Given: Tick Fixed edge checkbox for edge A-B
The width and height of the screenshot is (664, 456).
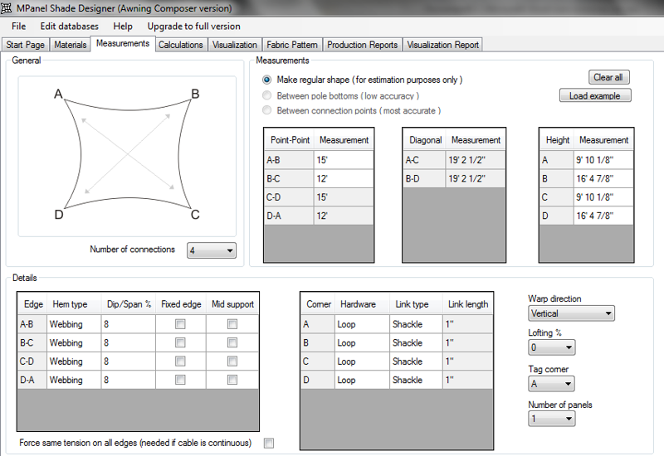Looking at the screenshot, I should pyautogui.click(x=180, y=324).
